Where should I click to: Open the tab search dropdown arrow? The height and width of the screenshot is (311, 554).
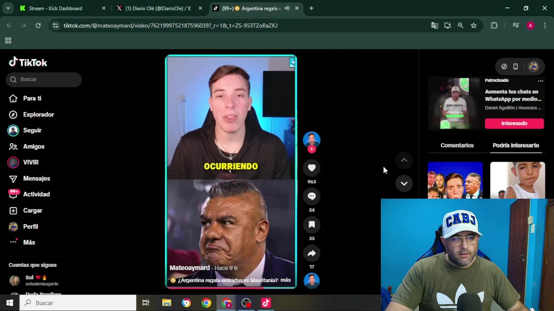click(8, 8)
